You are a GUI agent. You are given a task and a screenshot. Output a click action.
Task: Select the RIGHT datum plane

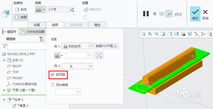point(15,66)
